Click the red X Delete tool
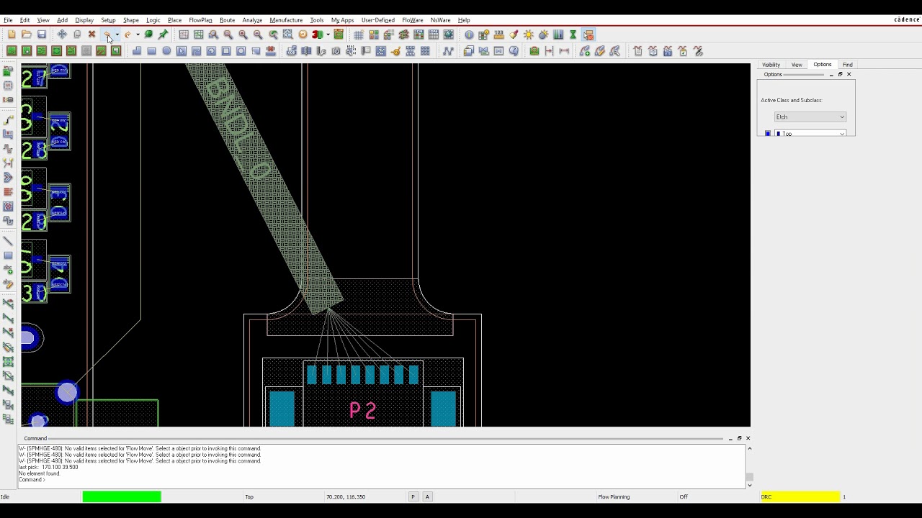Screen dimensions: 922x518 (91, 35)
